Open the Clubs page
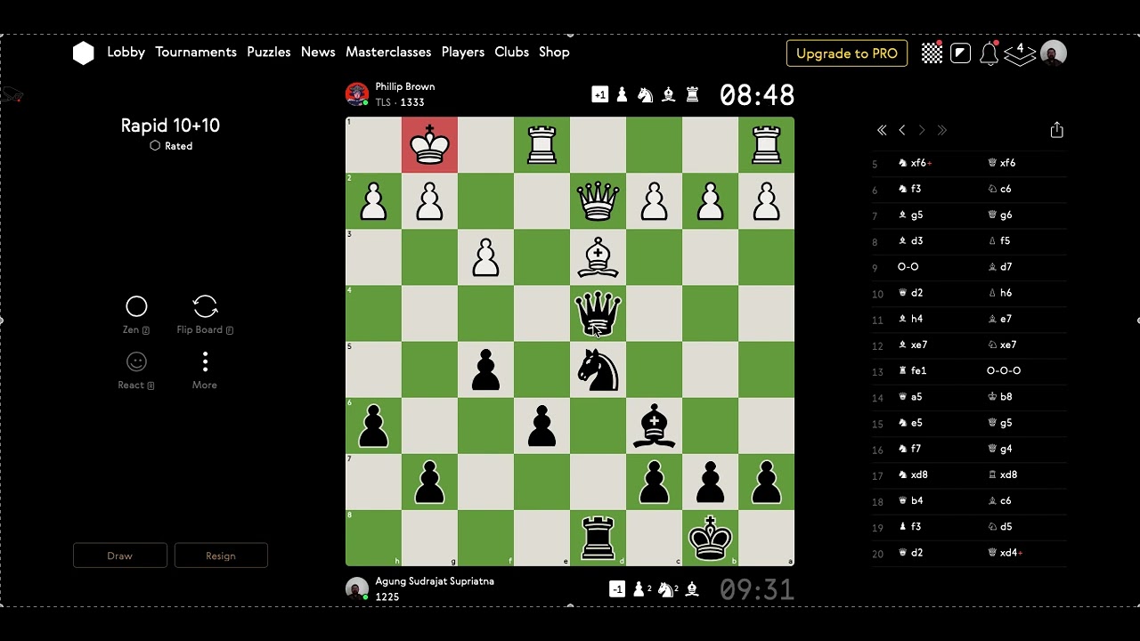 pos(512,52)
